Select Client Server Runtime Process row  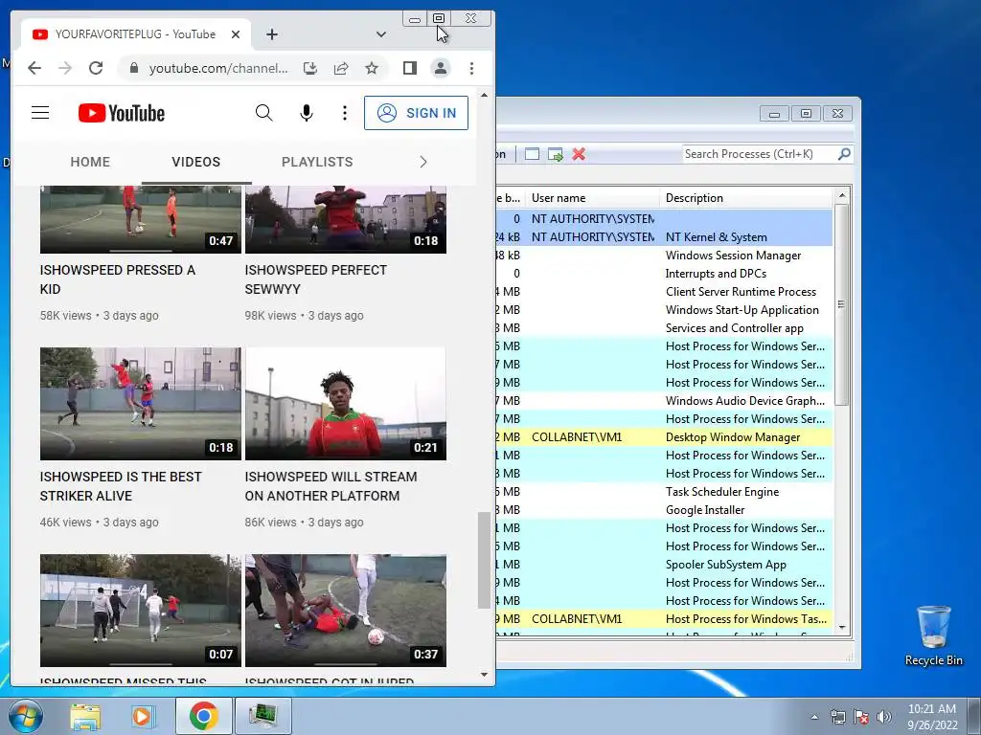(665, 291)
